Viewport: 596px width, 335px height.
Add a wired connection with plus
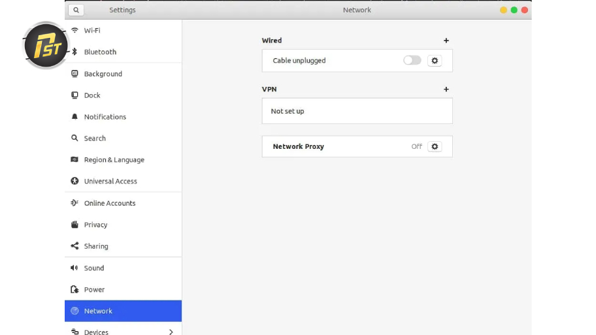(446, 40)
